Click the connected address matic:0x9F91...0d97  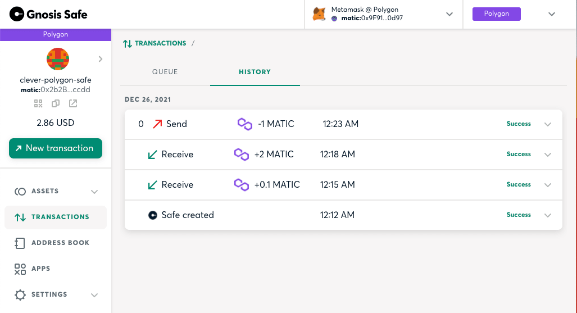pyautogui.click(x=372, y=18)
